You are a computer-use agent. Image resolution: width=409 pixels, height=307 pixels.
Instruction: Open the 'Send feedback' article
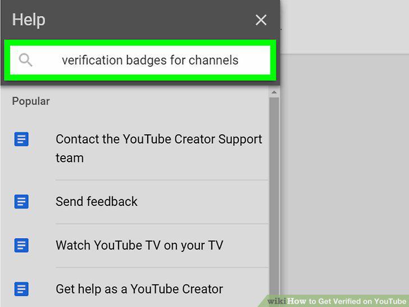97,201
